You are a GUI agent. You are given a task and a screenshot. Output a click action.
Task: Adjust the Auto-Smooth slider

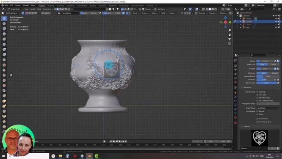pos(266,83)
